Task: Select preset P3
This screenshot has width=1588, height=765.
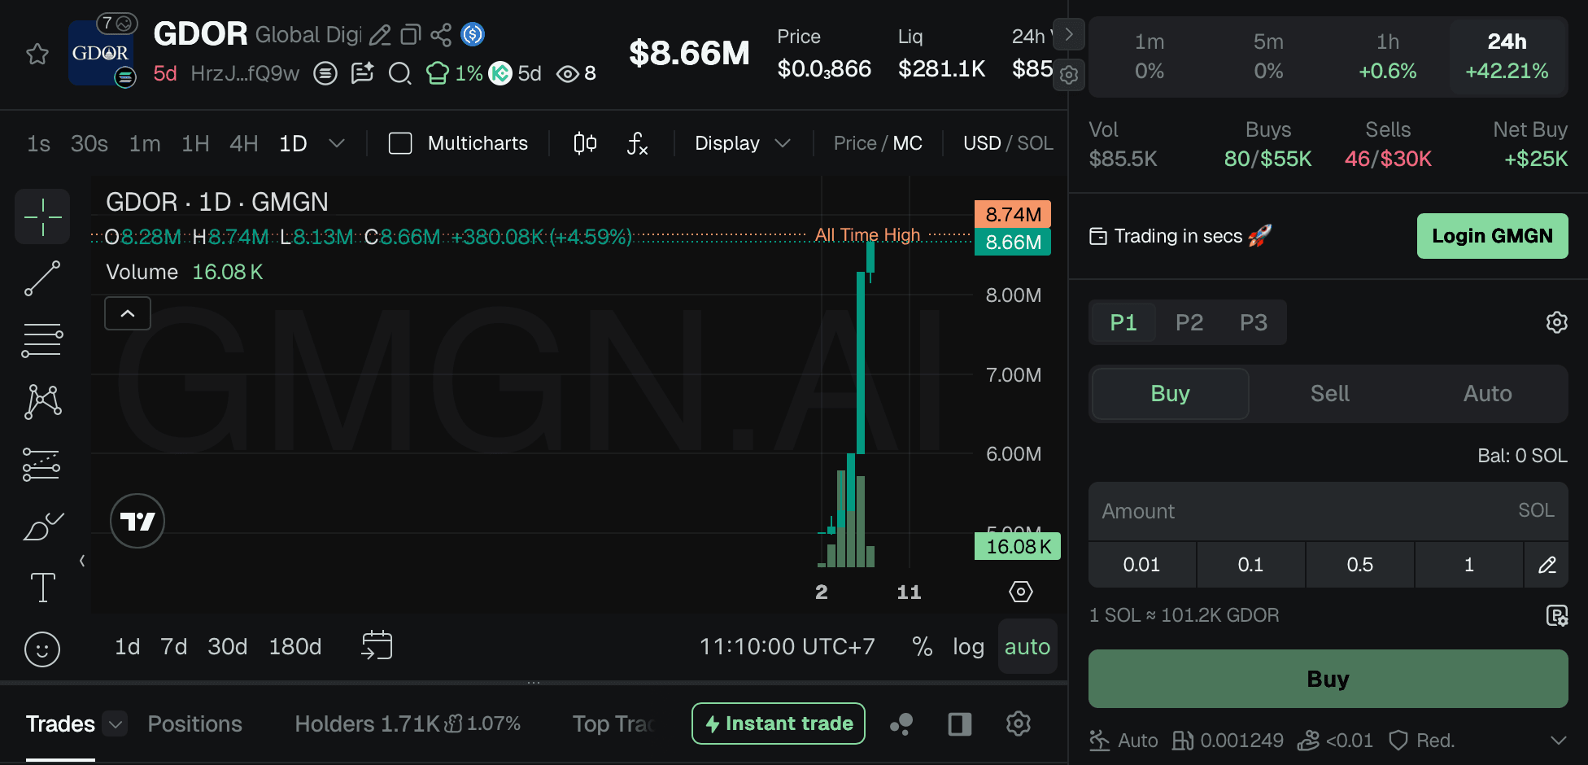Action: click(1253, 322)
